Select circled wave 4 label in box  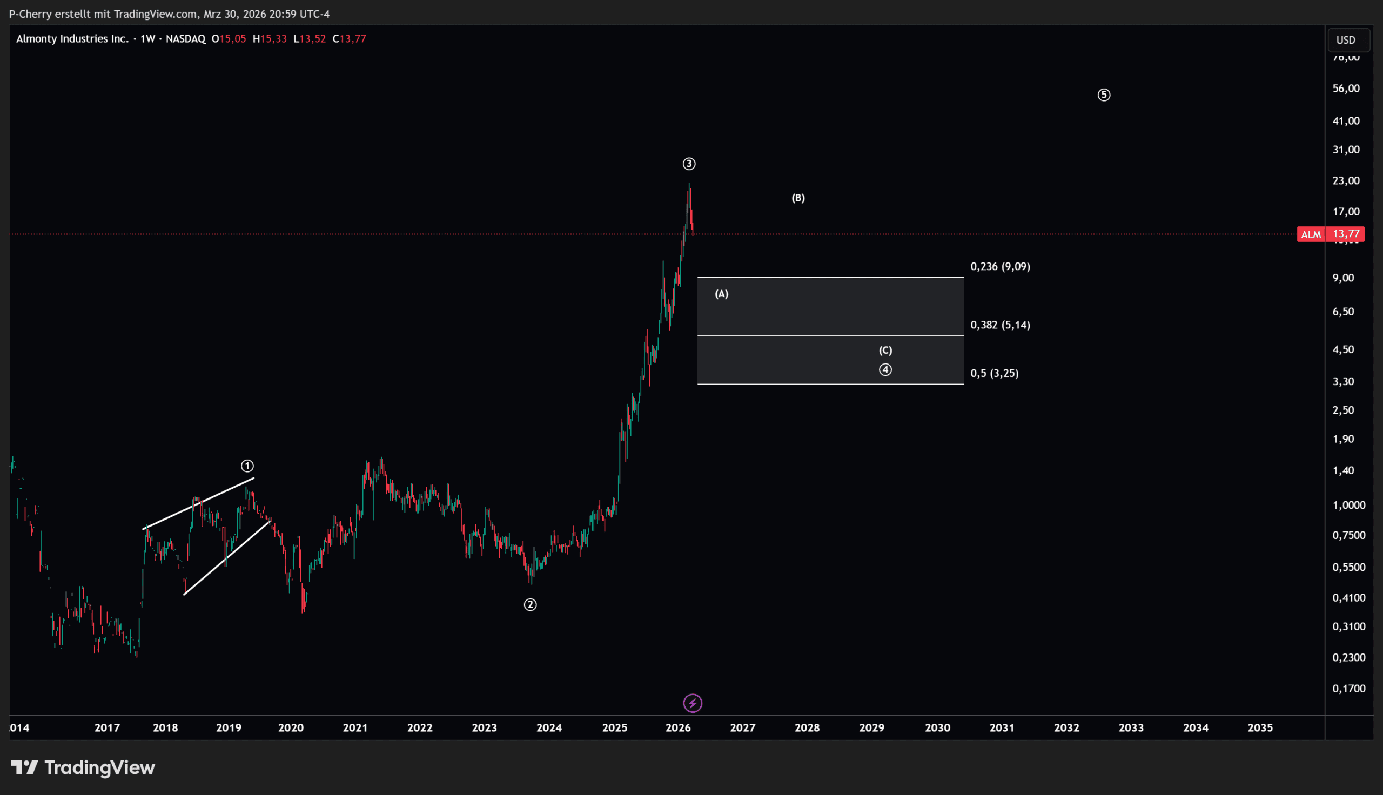point(885,369)
